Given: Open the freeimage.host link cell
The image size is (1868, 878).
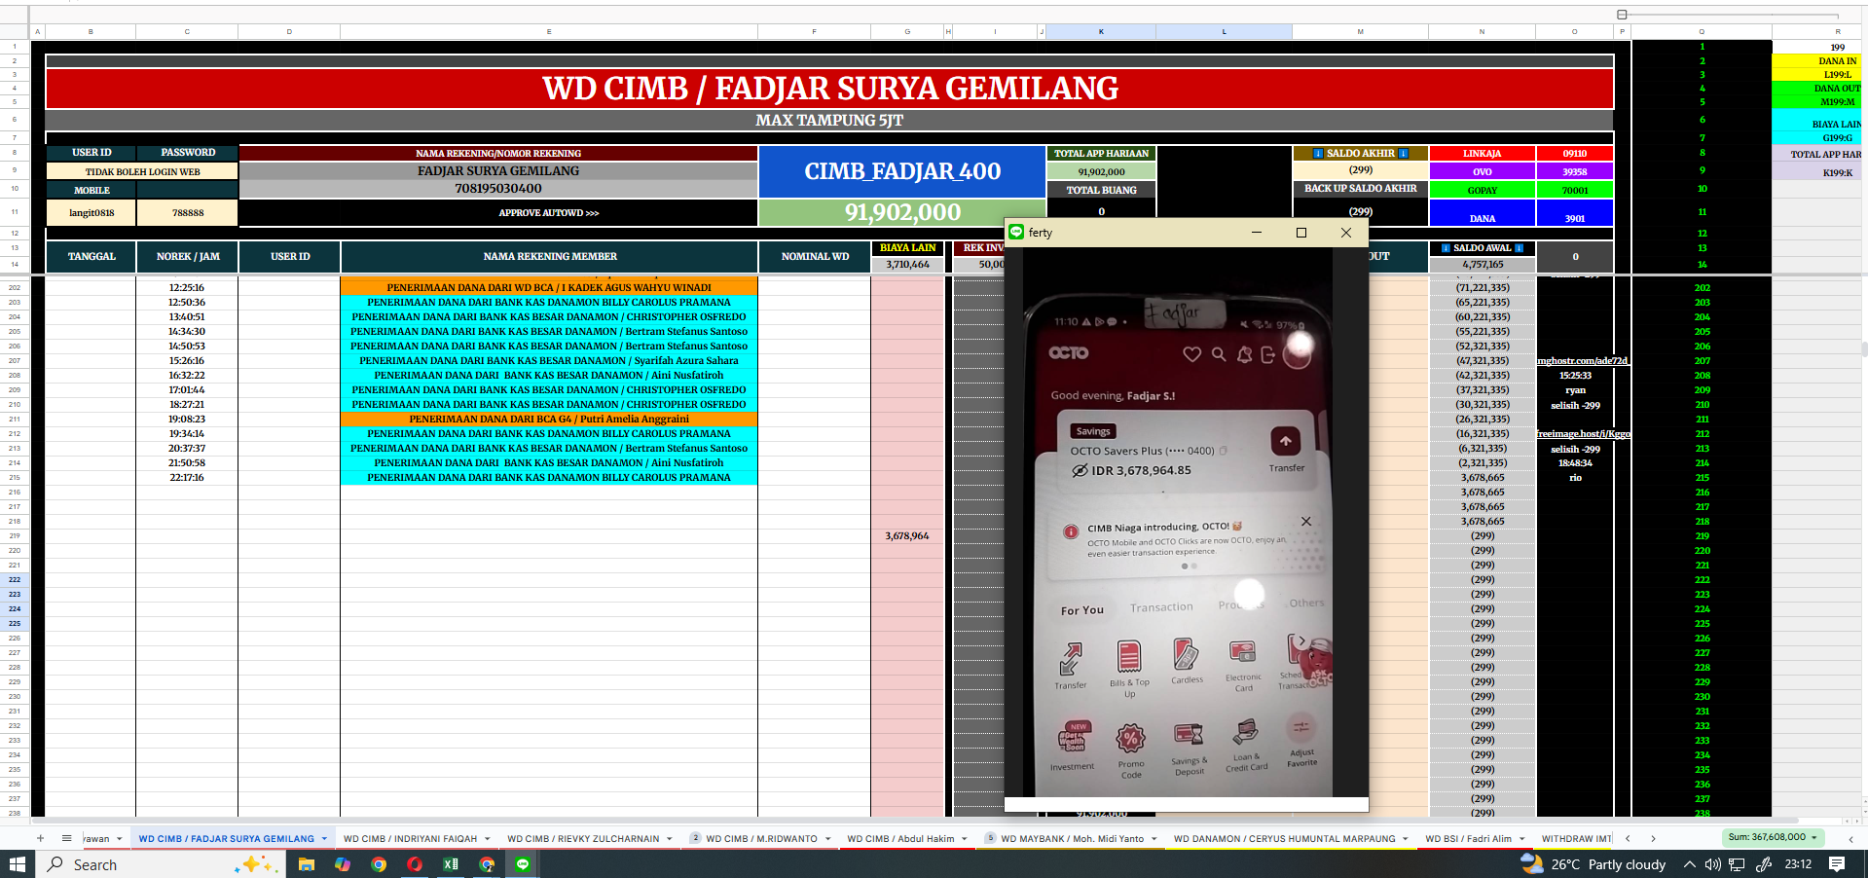Looking at the screenshot, I should click(x=1583, y=434).
